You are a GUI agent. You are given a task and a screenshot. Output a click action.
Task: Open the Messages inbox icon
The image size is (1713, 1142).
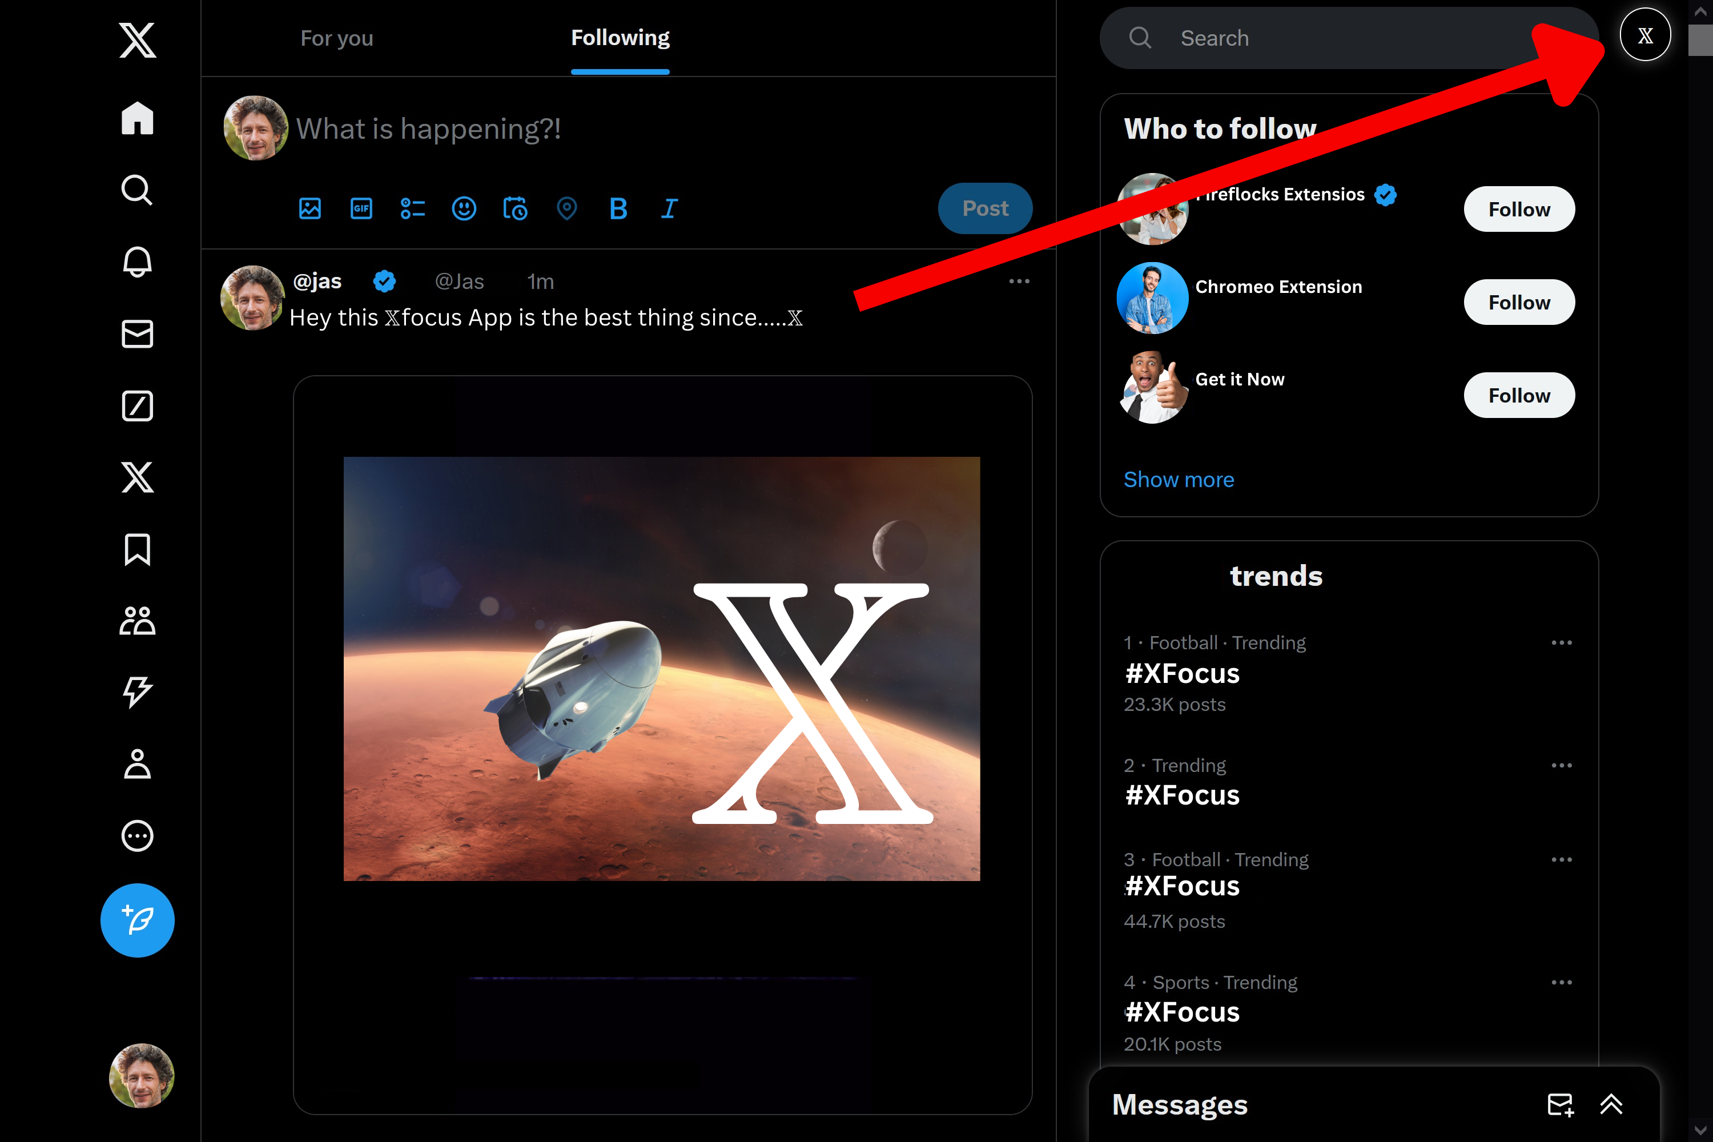(x=137, y=334)
